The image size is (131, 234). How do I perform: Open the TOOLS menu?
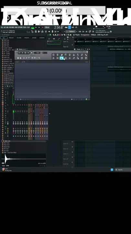(25, 27)
